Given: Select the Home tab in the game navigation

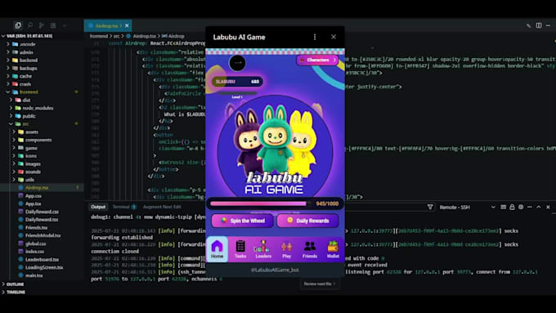Looking at the screenshot, I should (x=217, y=249).
